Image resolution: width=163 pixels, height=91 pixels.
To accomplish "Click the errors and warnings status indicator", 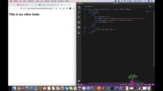I will tap(80, 85).
